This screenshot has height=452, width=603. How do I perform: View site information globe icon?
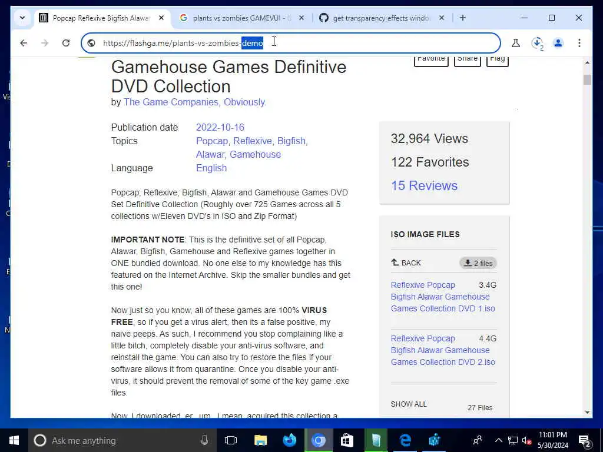click(91, 43)
